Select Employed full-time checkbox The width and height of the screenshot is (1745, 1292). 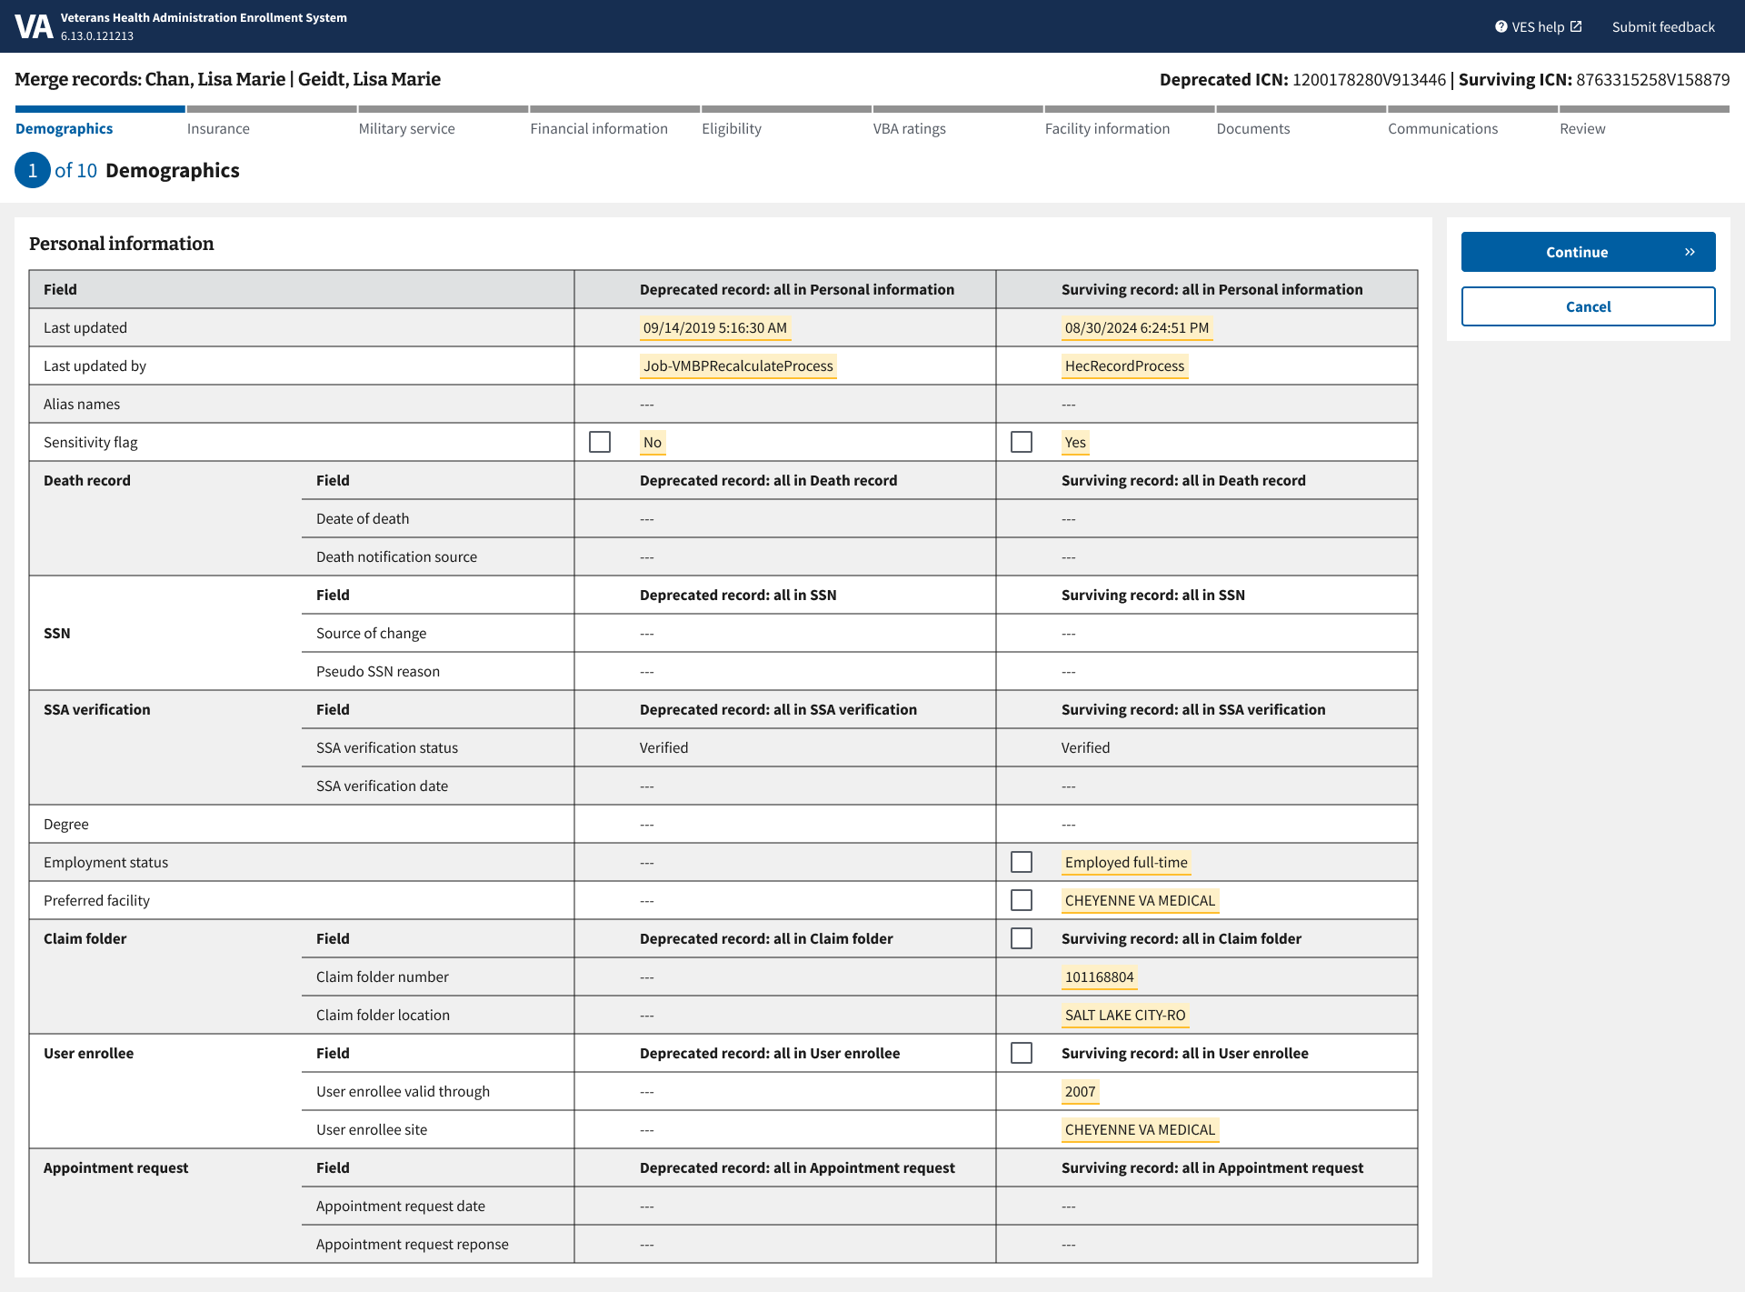[x=1022, y=862]
